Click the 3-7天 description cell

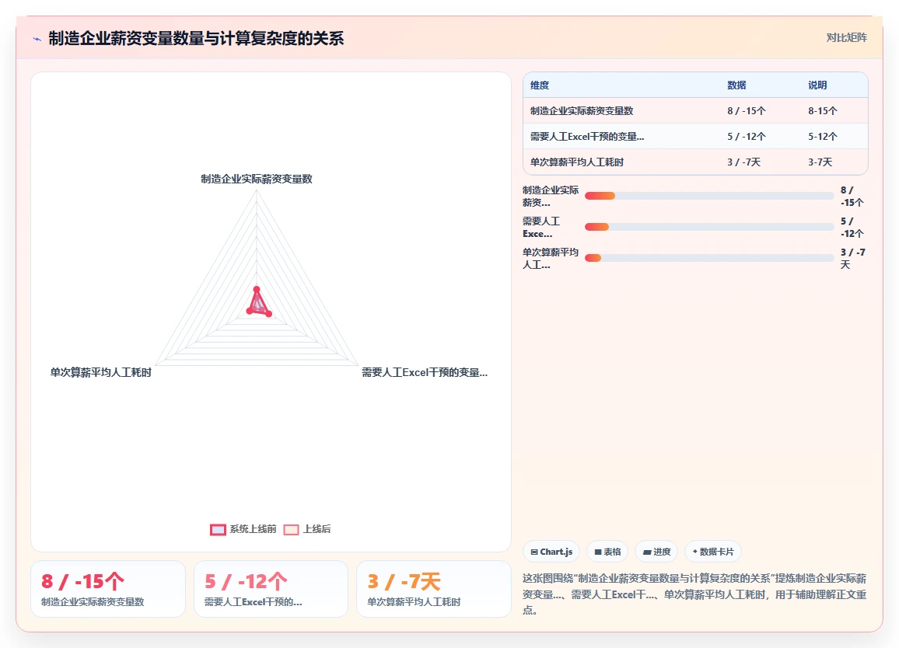[820, 162]
